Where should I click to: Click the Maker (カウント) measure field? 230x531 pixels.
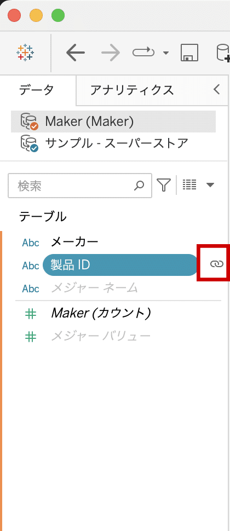[101, 314]
